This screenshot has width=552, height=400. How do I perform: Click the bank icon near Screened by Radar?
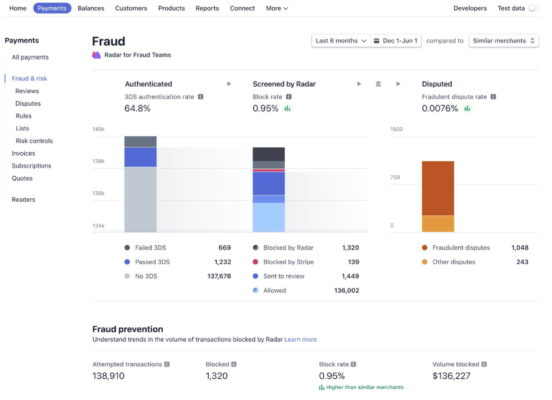(x=378, y=84)
